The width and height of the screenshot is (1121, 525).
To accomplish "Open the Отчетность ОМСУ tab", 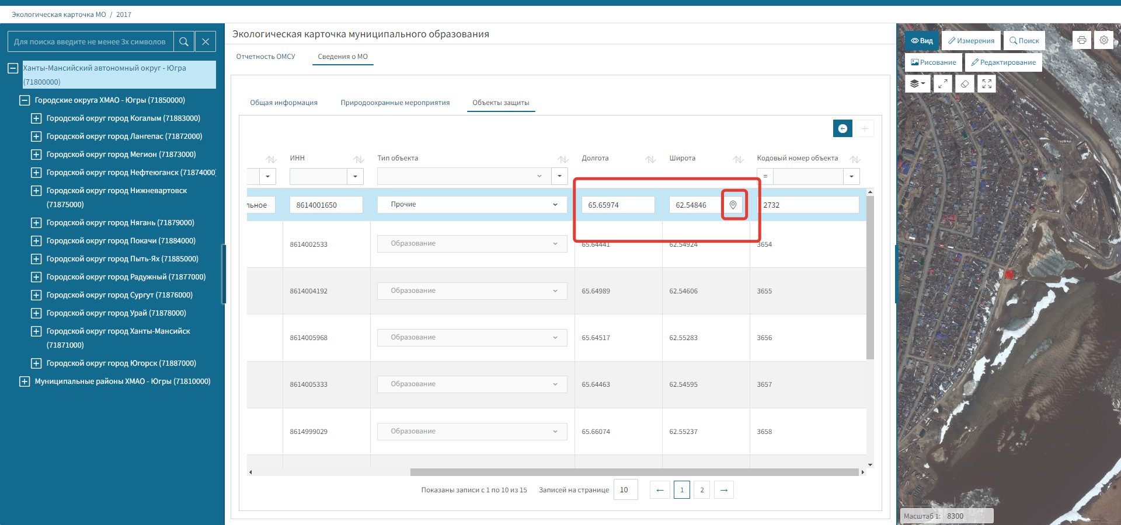I will click(x=266, y=57).
